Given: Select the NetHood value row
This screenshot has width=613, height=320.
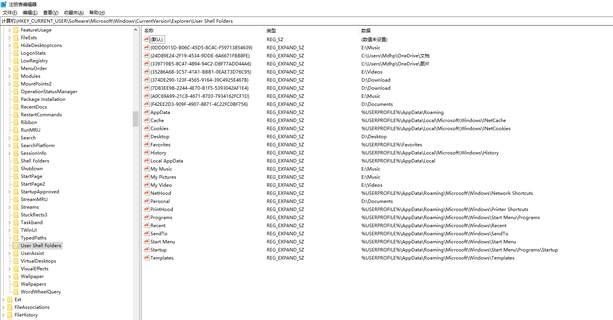Looking at the screenshot, I should (x=377, y=193).
